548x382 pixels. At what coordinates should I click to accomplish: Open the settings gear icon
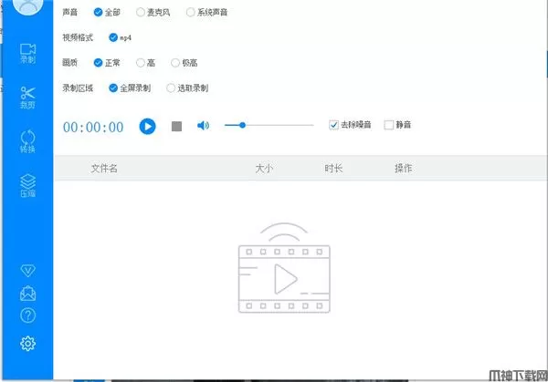pos(27,344)
